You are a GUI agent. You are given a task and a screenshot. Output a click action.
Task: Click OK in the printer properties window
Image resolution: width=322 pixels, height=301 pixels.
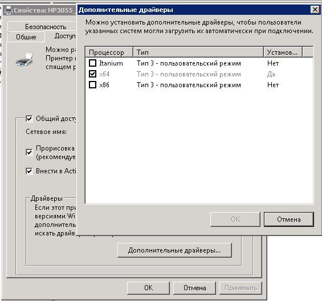click(x=148, y=288)
